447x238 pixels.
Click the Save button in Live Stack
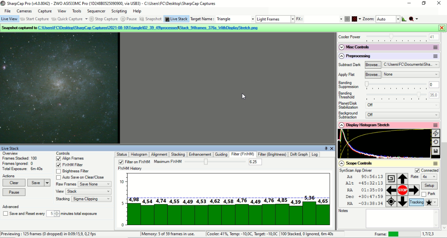(36, 183)
